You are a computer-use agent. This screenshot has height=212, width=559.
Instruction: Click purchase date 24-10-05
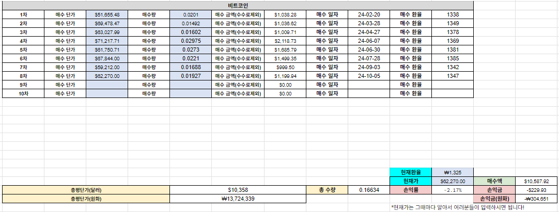click(369, 76)
